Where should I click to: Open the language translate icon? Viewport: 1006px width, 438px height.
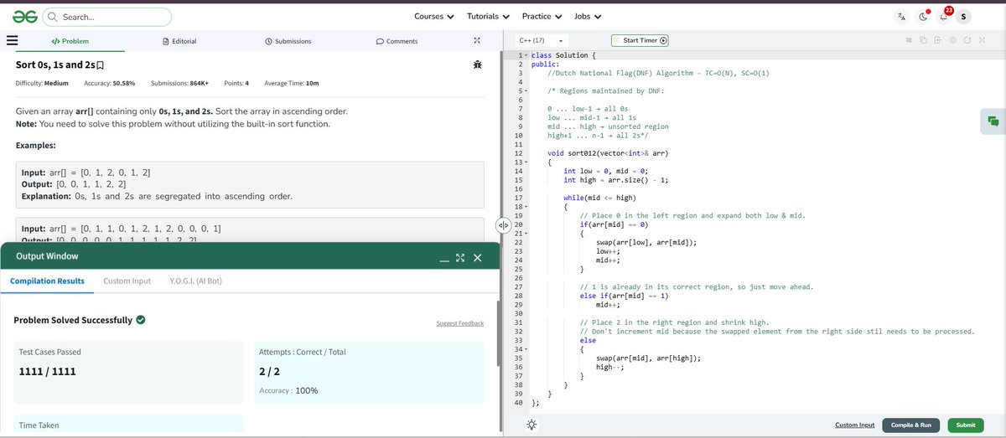[x=901, y=17]
